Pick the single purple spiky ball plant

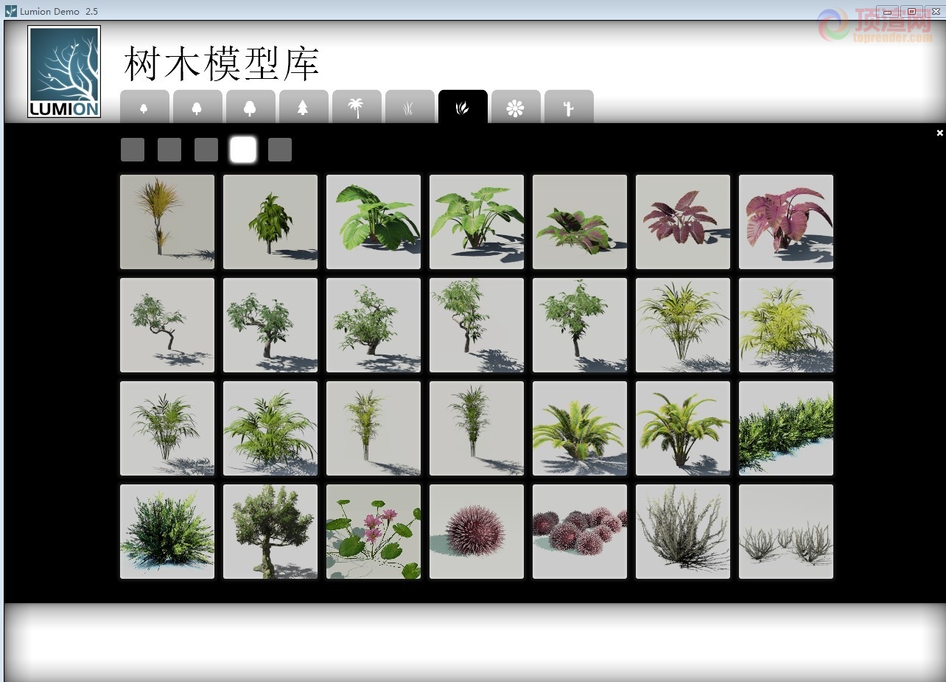tap(477, 532)
